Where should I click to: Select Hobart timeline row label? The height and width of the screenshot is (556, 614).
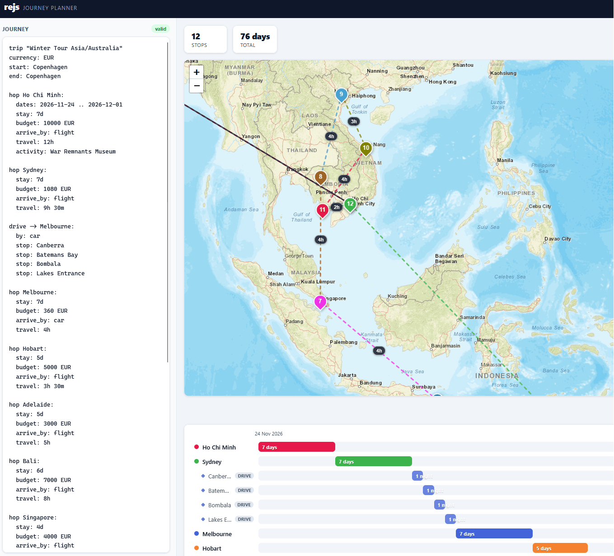pos(212,548)
